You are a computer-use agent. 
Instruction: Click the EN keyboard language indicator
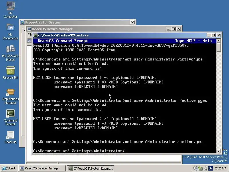pyautogui.click(x=210, y=168)
